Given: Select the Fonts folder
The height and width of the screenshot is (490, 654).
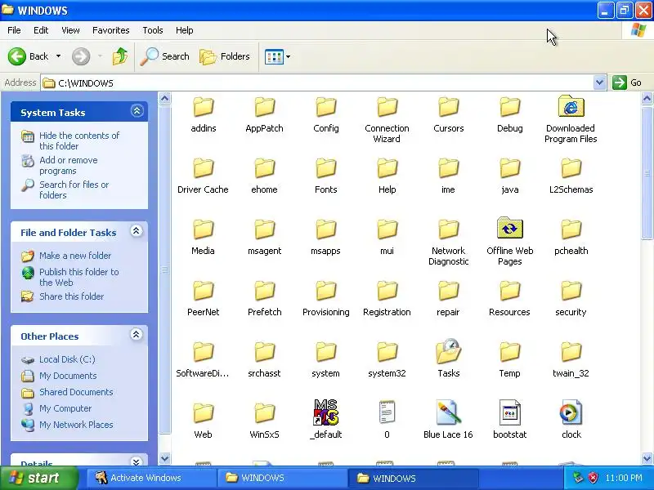Looking at the screenshot, I should point(325,176).
